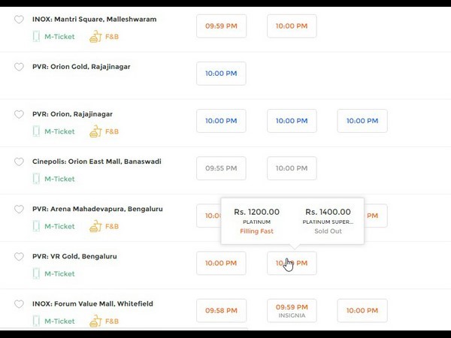Image resolution: width=451 pixels, height=338 pixels.
Task: Select 09:55 PM show at Cinepolis Orion East
Action: (221, 168)
